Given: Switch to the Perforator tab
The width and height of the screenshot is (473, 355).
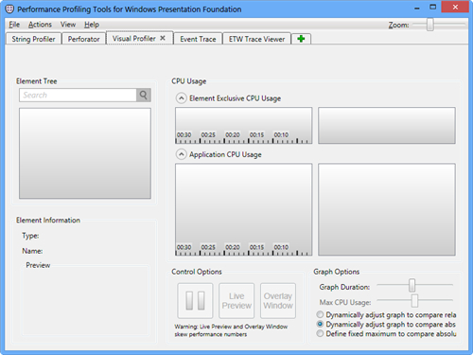Looking at the screenshot, I should pyautogui.click(x=83, y=39).
